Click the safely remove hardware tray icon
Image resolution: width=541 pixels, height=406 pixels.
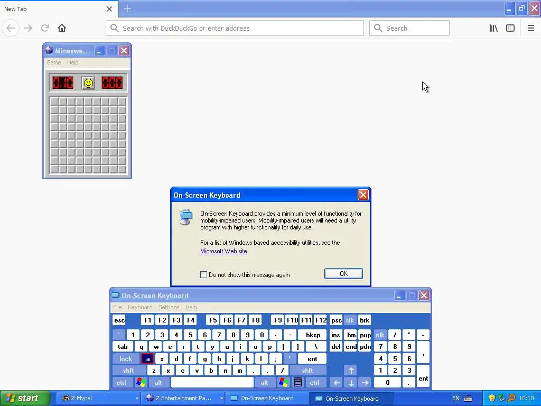(x=502, y=398)
